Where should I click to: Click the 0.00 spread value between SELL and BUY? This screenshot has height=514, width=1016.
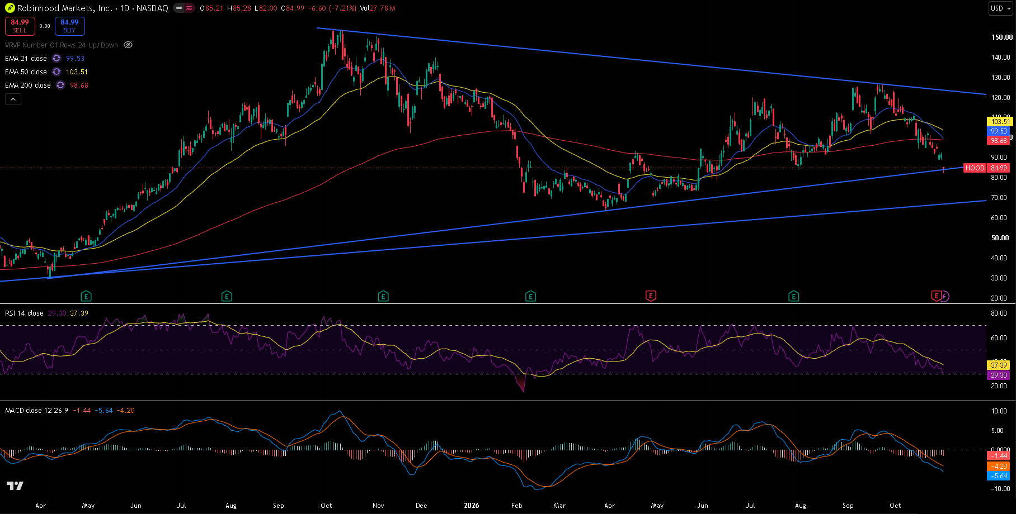(x=45, y=26)
